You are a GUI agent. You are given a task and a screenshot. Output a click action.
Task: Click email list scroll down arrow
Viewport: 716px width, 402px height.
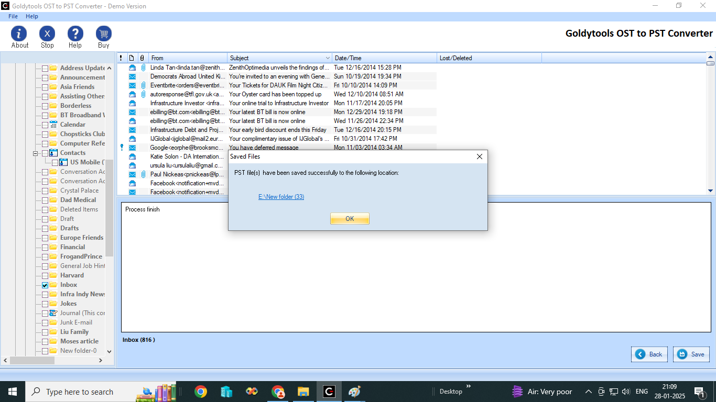(711, 191)
